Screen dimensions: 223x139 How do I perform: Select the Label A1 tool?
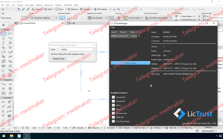(x=9, y=111)
